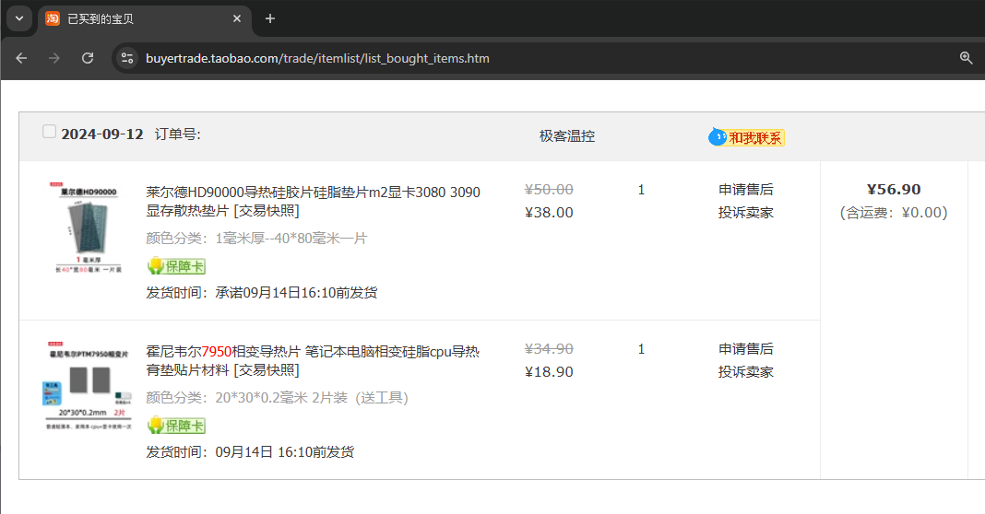Reload the current page
985x514 pixels.
click(x=88, y=58)
